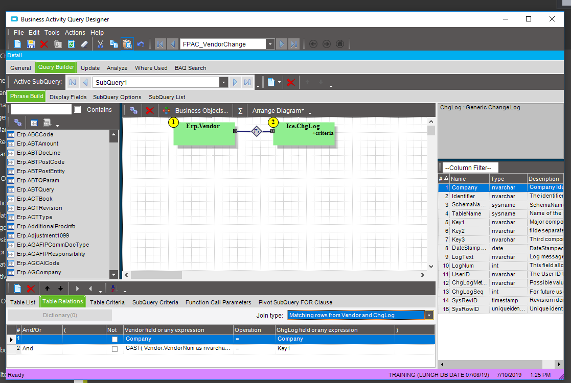
Task: Click the table search input field
Action: [x=41, y=109]
